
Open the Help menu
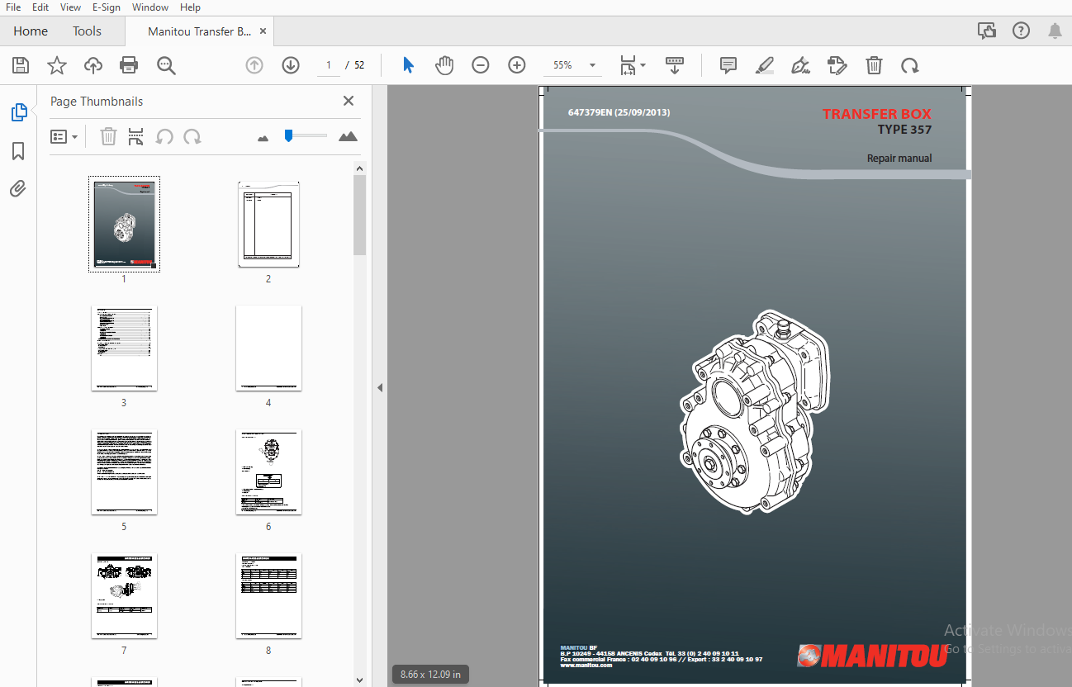[190, 7]
